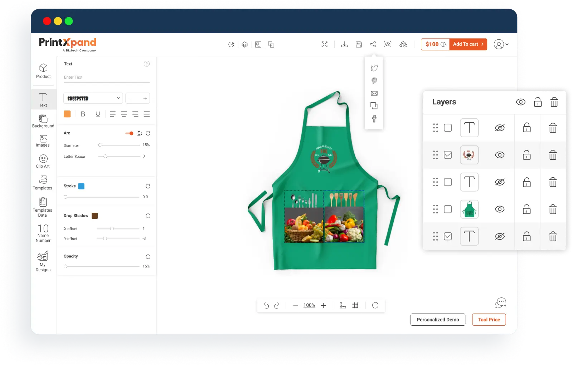Show the last hidden text layer
The width and height of the screenshot is (573, 365).
(500, 236)
